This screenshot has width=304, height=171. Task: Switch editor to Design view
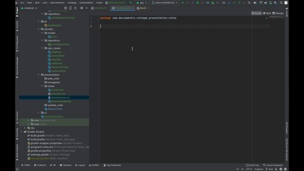click(x=278, y=13)
